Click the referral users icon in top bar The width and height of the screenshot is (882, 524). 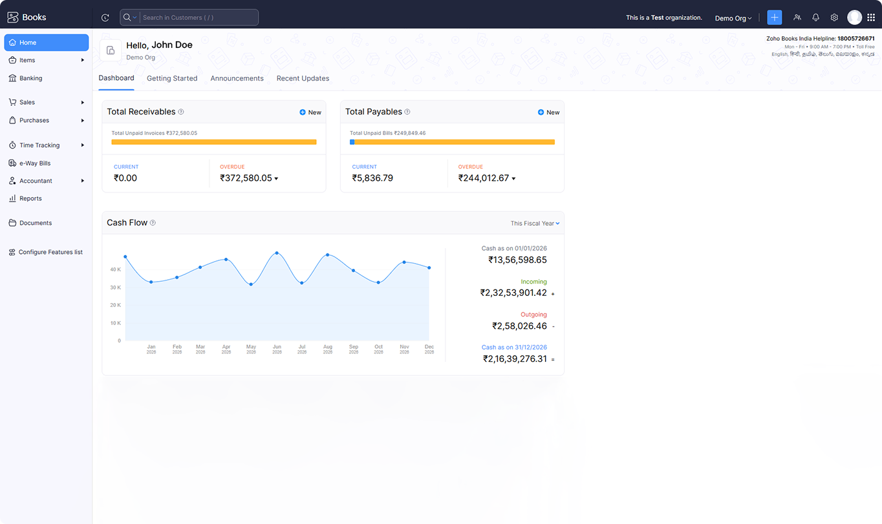pos(797,17)
